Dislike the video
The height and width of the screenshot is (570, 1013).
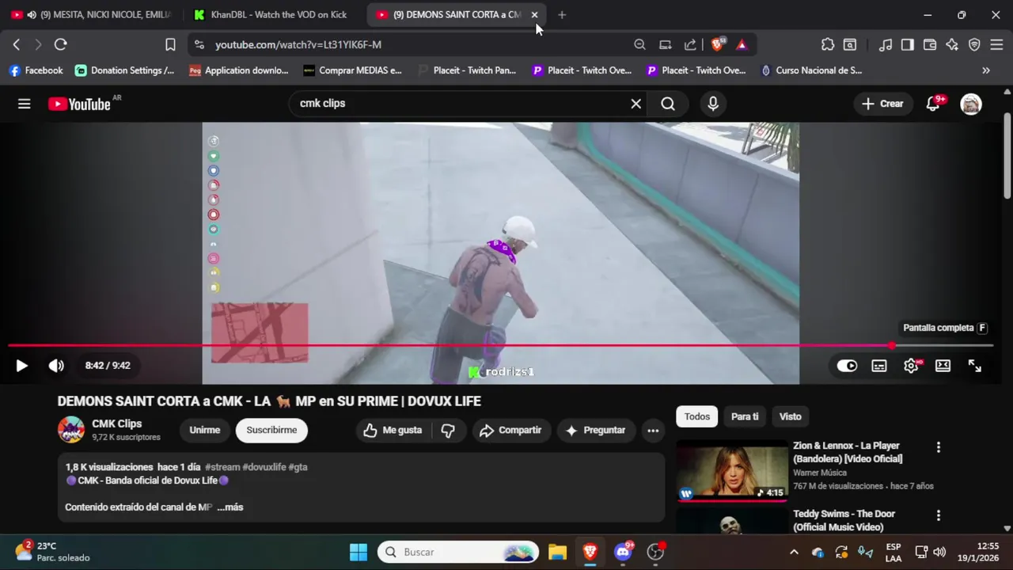448,431
